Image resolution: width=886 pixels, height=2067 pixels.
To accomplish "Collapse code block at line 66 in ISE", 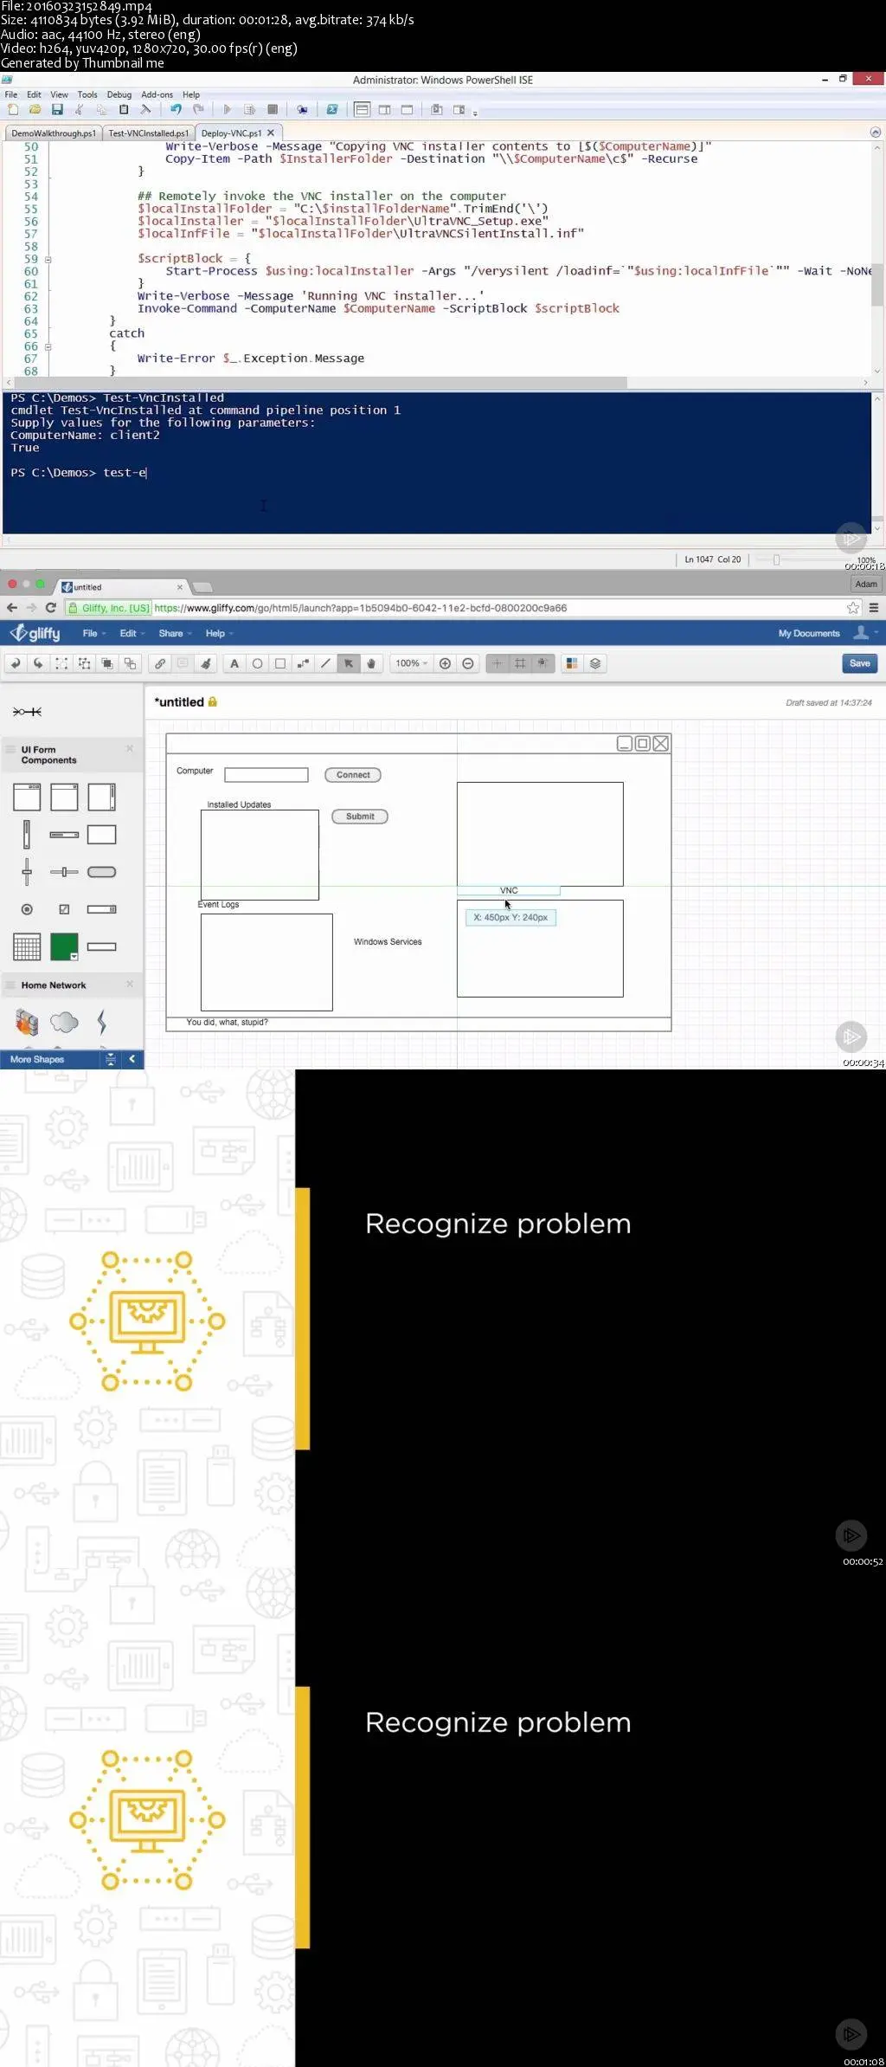I will tap(48, 346).
